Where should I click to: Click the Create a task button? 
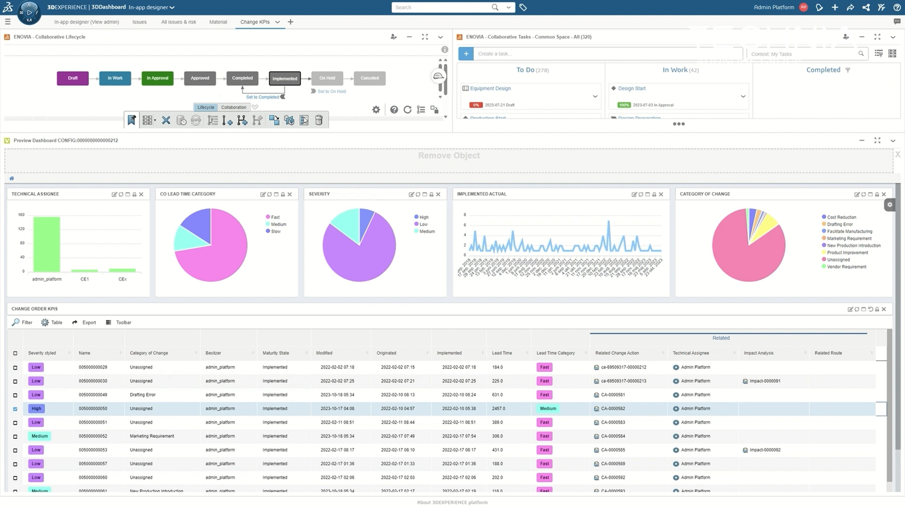pos(466,53)
